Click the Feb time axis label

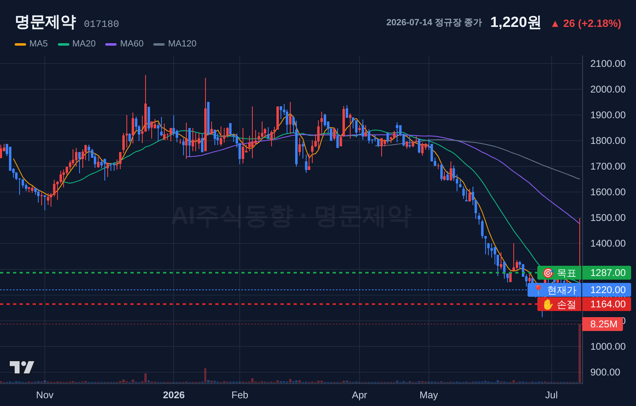click(240, 395)
